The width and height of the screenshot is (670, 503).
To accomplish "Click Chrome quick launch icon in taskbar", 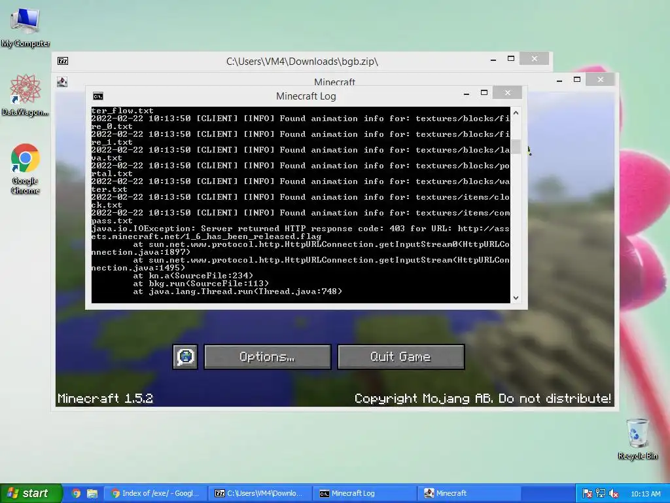I will click(x=76, y=493).
